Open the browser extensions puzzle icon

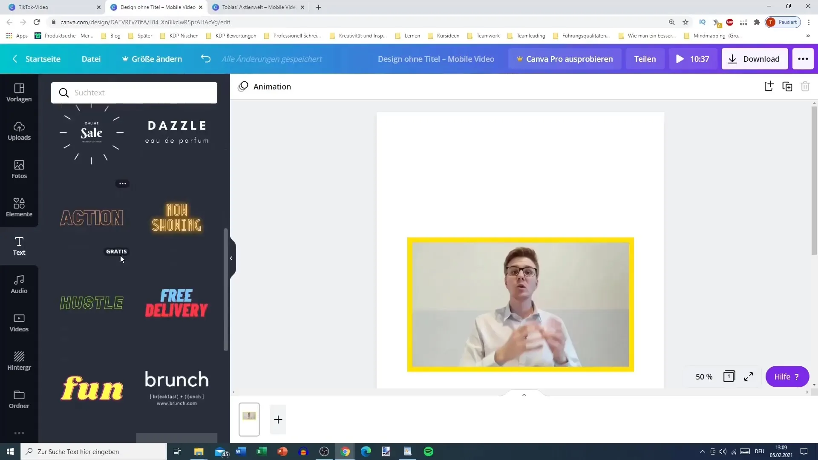[757, 22]
